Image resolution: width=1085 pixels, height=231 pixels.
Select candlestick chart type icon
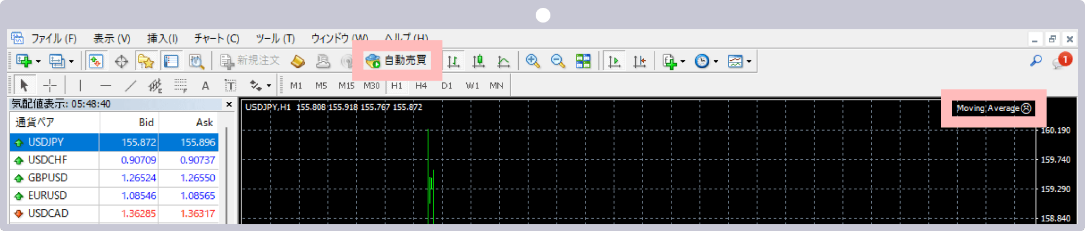pyautogui.click(x=478, y=61)
